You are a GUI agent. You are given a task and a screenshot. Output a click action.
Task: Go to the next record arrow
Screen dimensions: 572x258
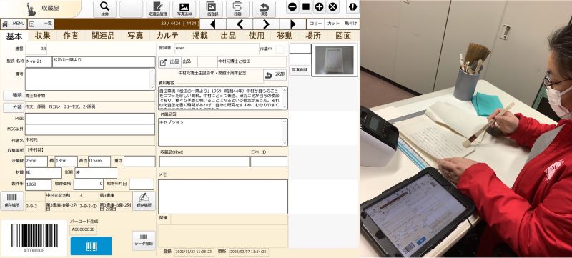click(x=266, y=24)
